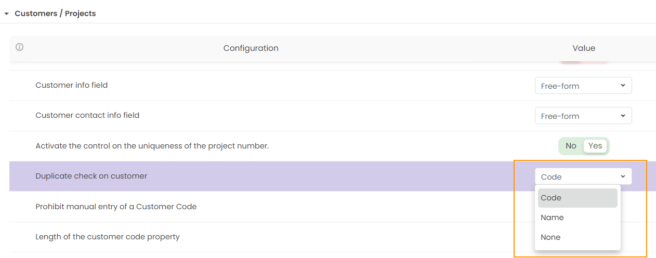Image resolution: width=656 pixels, height=258 pixels.
Task: Select the Length of customer code property row
Action: coord(107,237)
